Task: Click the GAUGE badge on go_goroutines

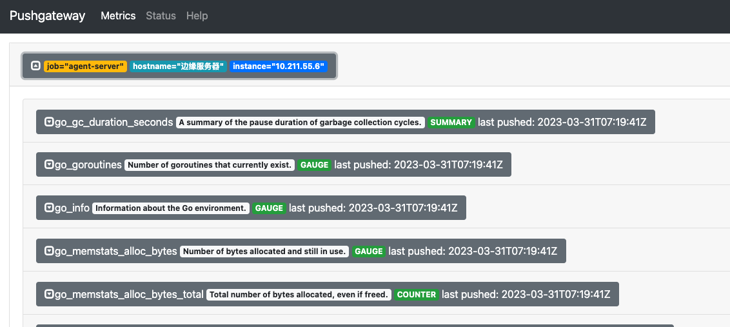Action: (314, 165)
